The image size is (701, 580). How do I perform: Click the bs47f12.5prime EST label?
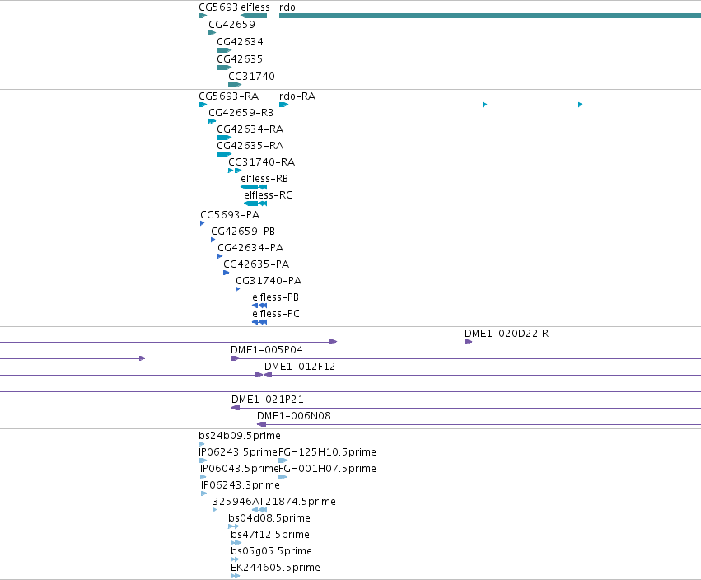[x=270, y=535]
